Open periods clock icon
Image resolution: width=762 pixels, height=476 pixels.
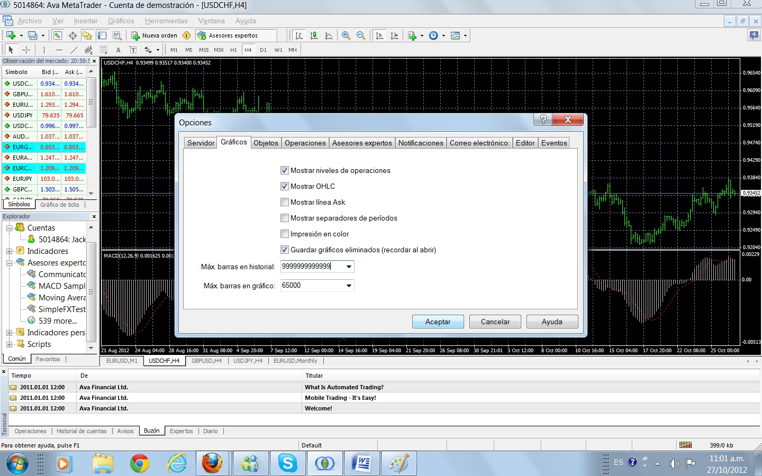click(x=433, y=35)
